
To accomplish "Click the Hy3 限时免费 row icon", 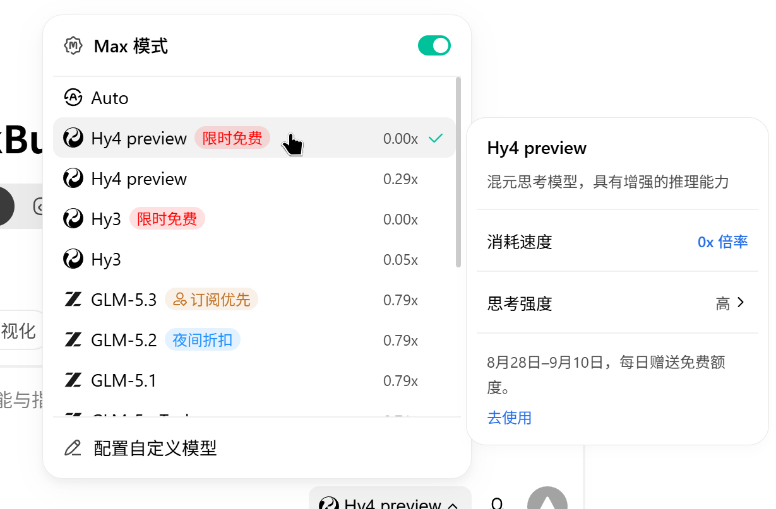I will point(73,219).
